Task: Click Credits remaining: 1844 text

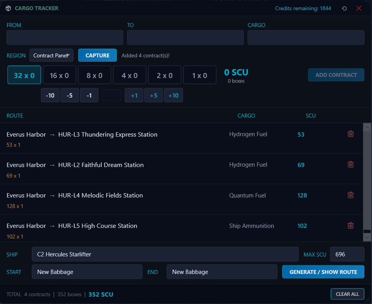Action: click(303, 8)
